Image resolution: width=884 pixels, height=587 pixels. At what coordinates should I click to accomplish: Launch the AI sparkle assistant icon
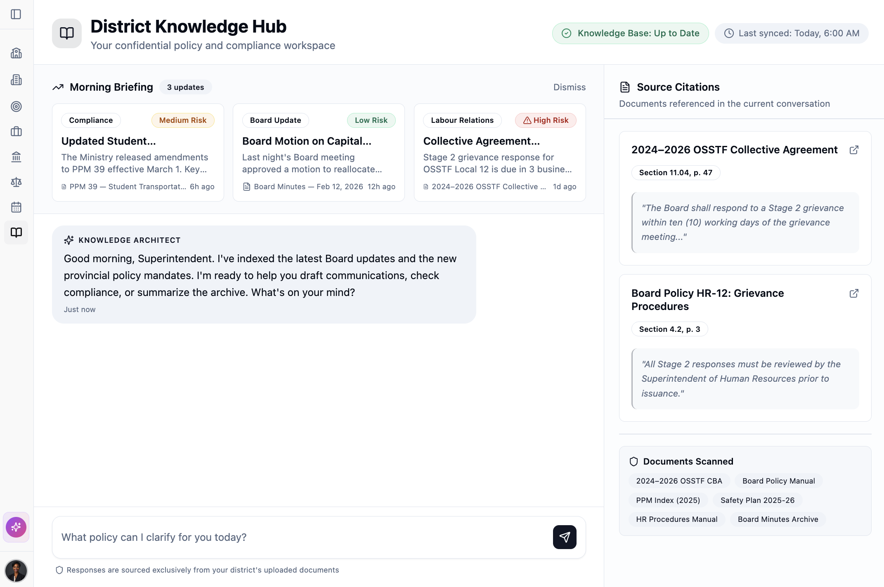[x=16, y=527]
